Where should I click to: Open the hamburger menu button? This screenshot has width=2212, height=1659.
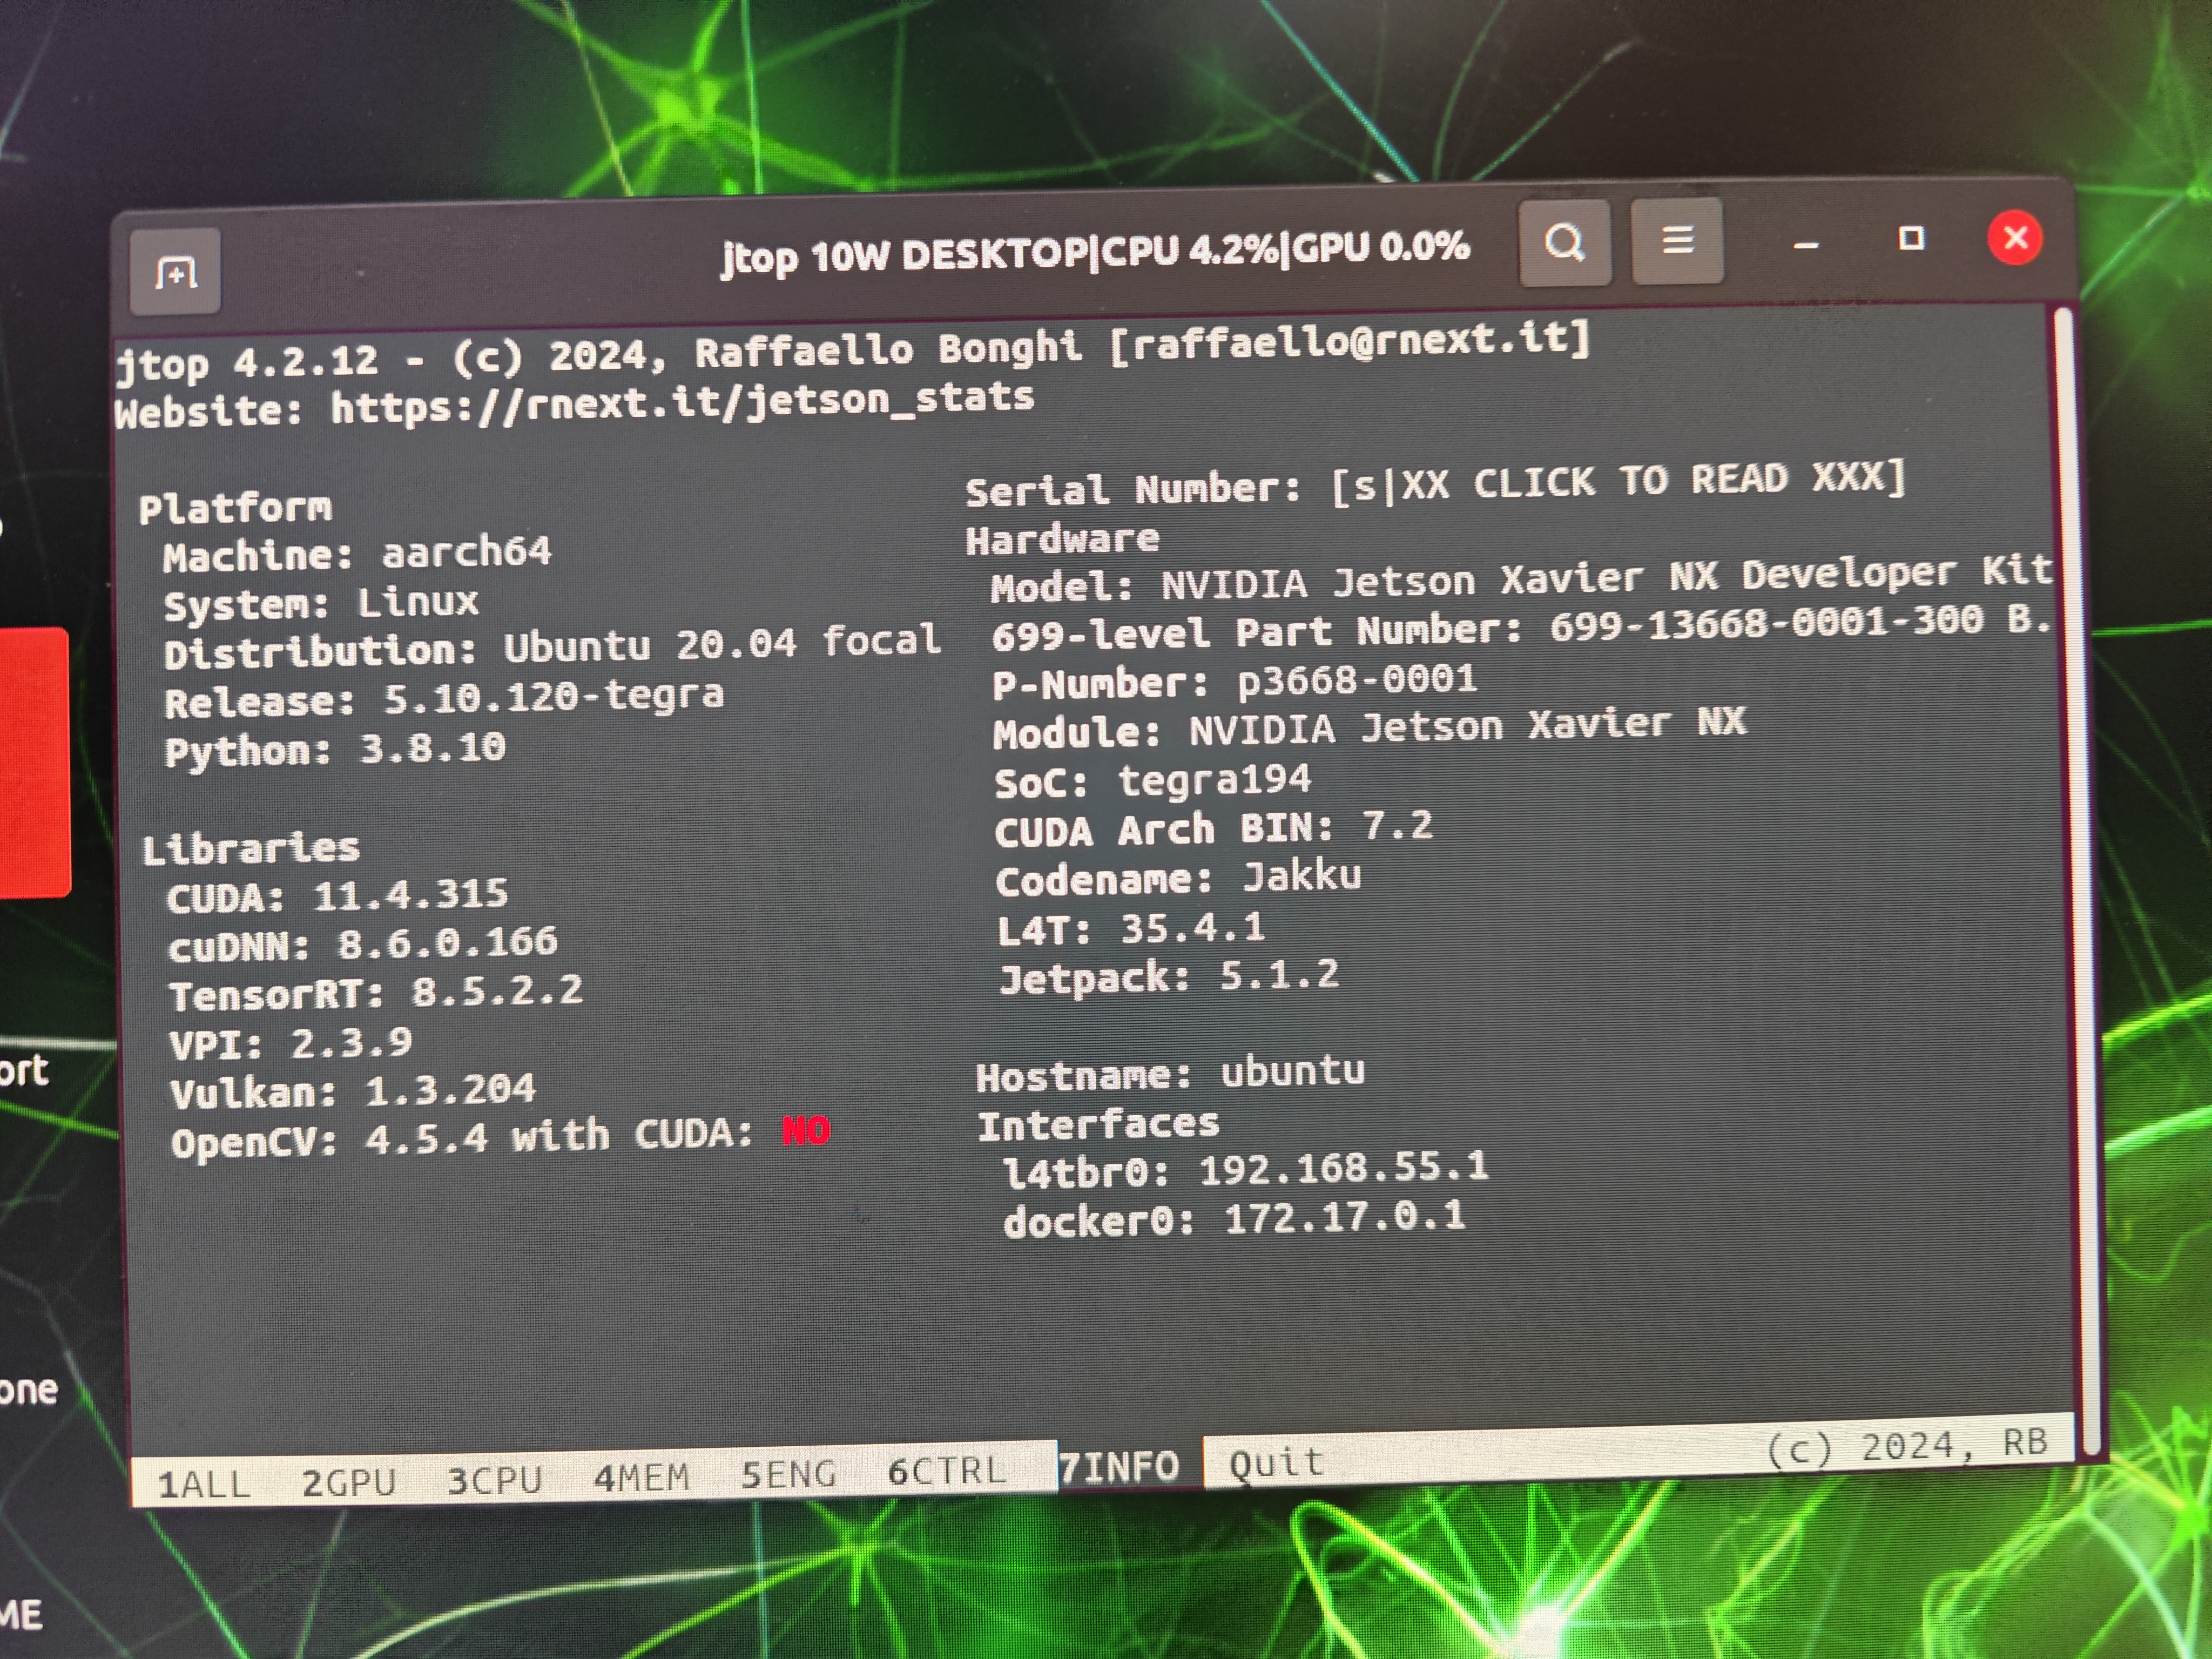[1677, 241]
